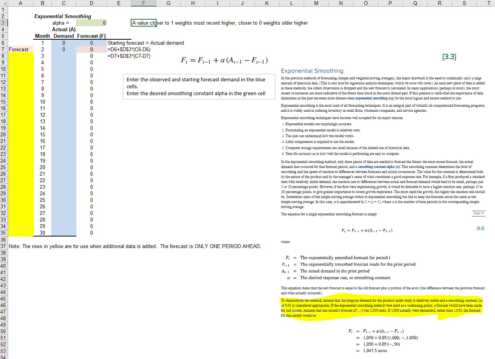Screen dimensions: 495x359
Task: Select the Forecast (F) cell for month 30
Action: coord(91,233)
